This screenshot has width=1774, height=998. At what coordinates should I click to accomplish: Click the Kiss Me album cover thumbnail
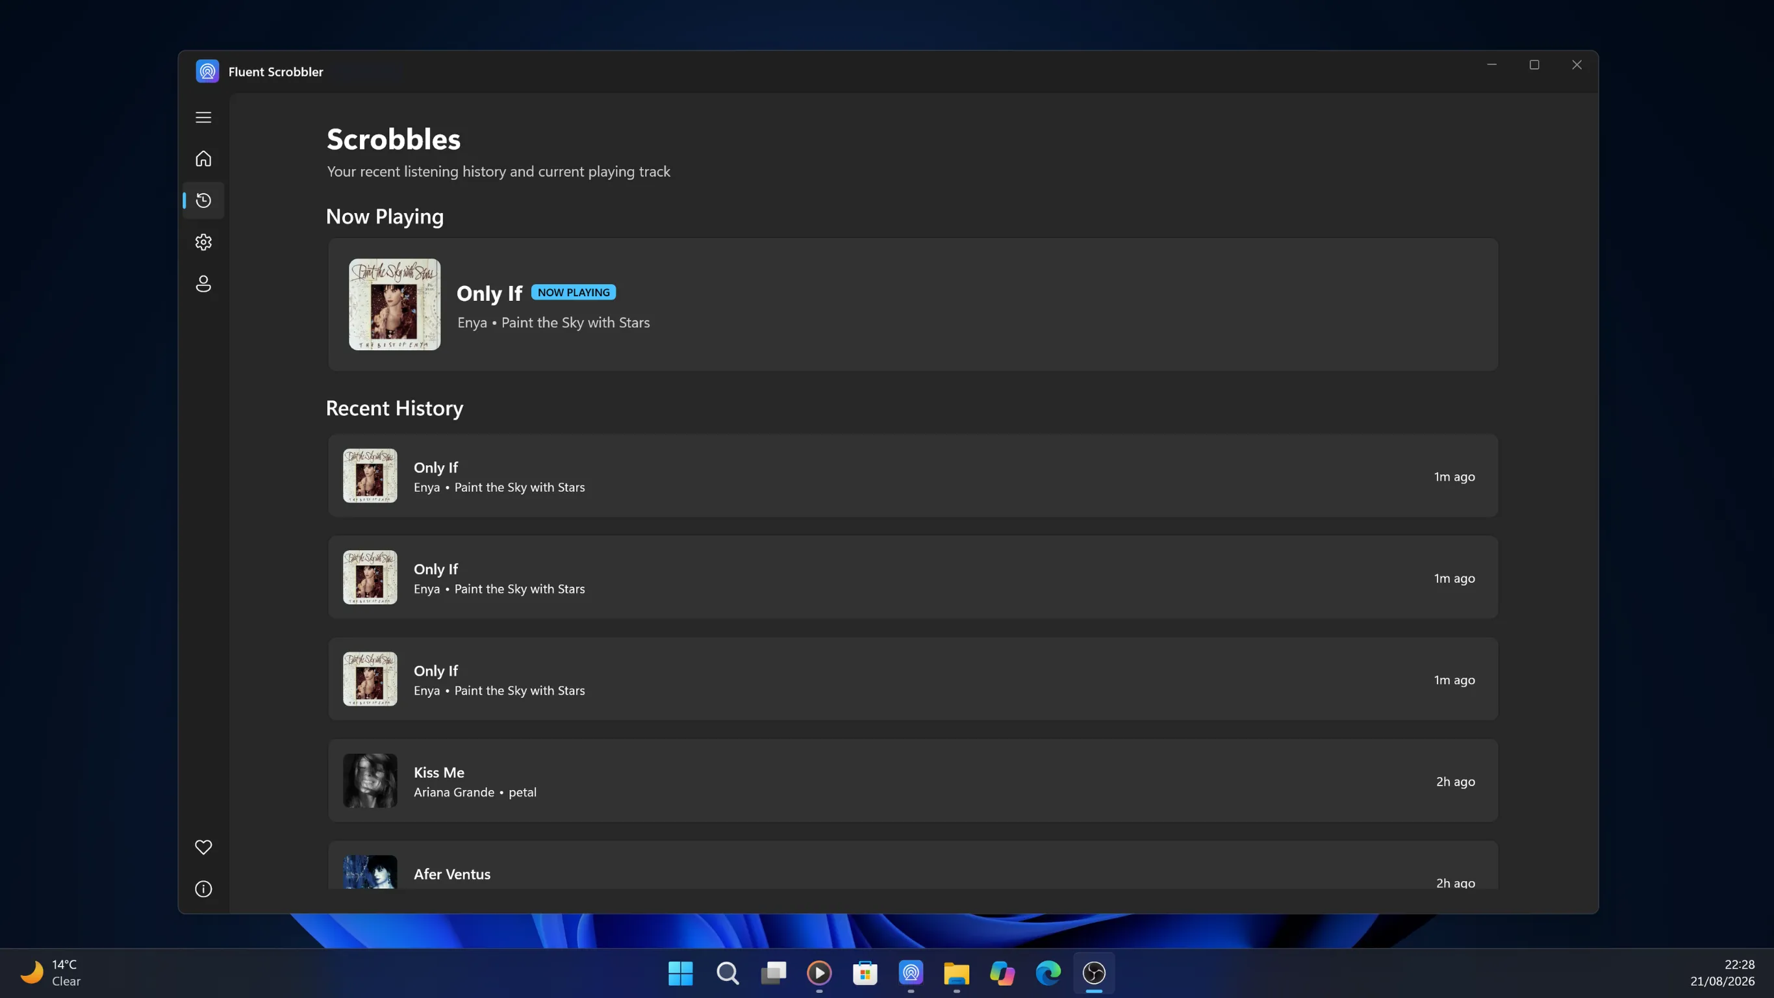tap(370, 780)
